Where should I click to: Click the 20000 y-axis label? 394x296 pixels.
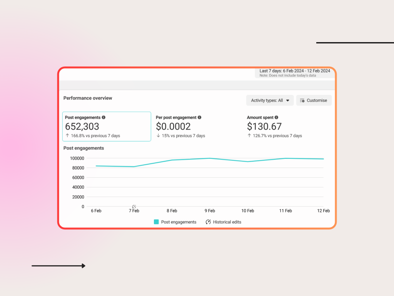click(x=78, y=197)
